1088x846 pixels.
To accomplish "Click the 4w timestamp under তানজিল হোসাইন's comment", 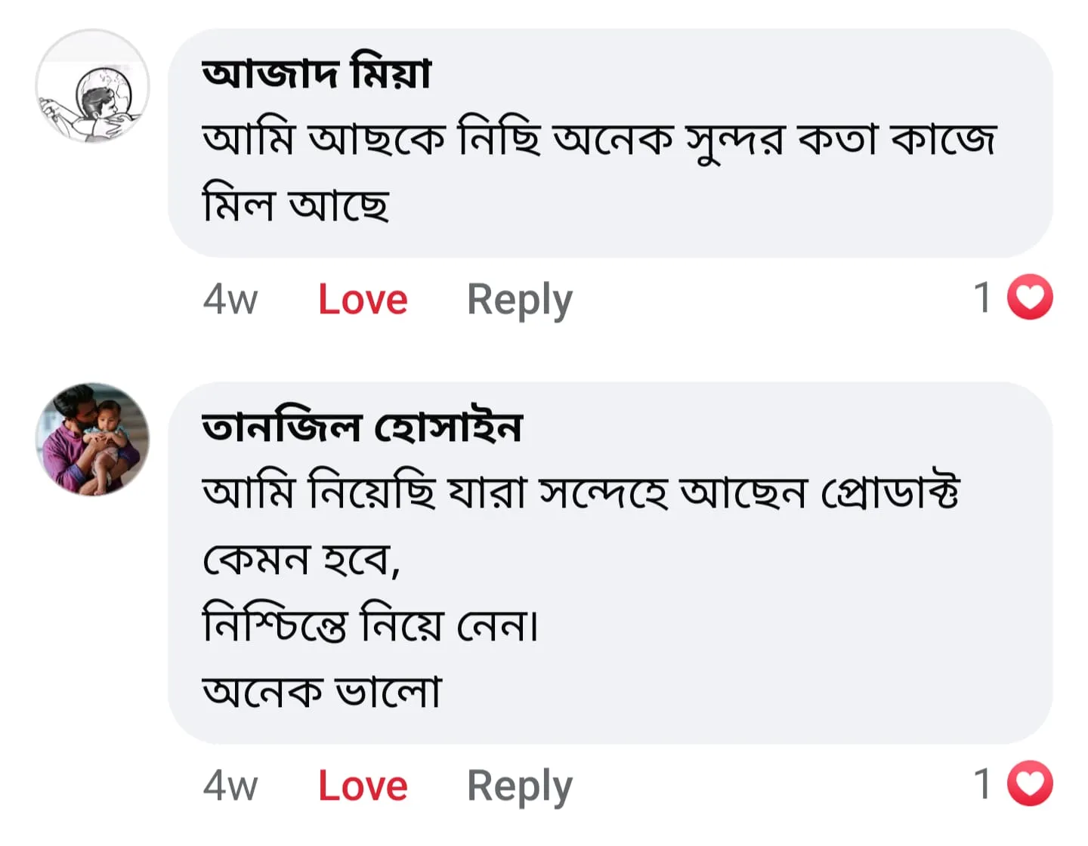I will [x=230, y=786].
